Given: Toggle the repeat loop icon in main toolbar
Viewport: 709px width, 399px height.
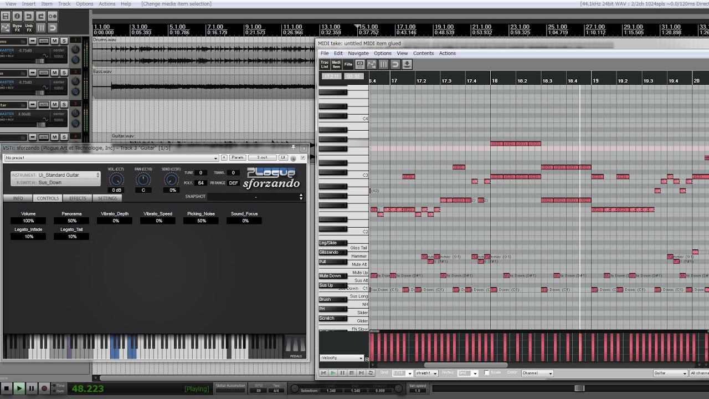Looking at the screenshot, I should [53, 28].
